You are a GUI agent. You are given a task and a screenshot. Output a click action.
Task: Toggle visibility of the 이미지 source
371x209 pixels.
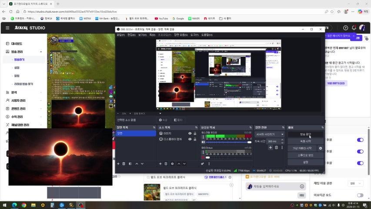[x=190, y=134]
